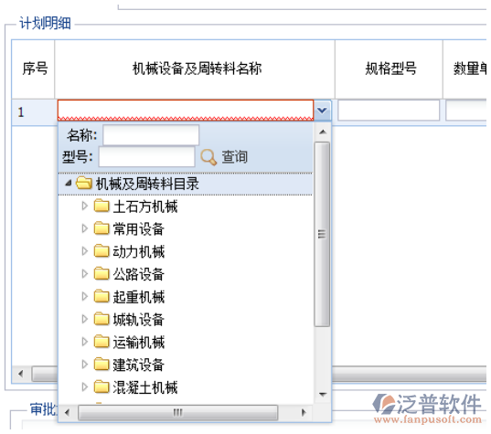Select the 动力机械 folder icon

point(101,251)
